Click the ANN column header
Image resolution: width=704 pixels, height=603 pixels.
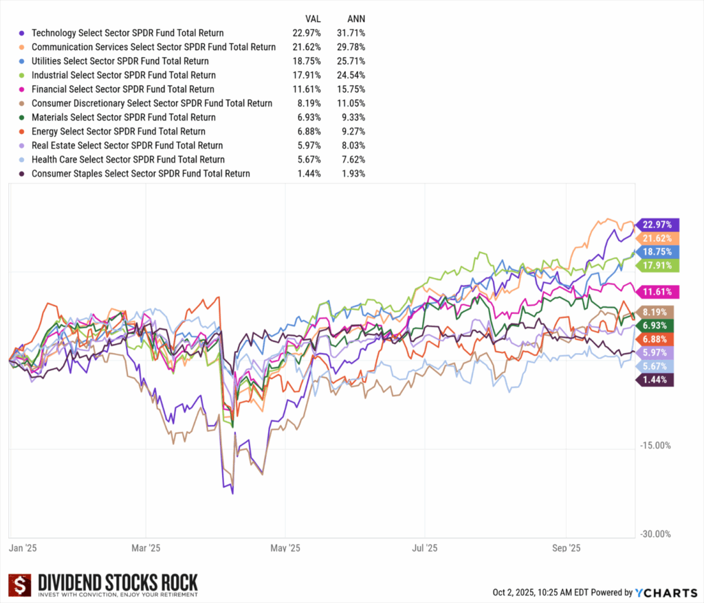click(x=356, y=19)
